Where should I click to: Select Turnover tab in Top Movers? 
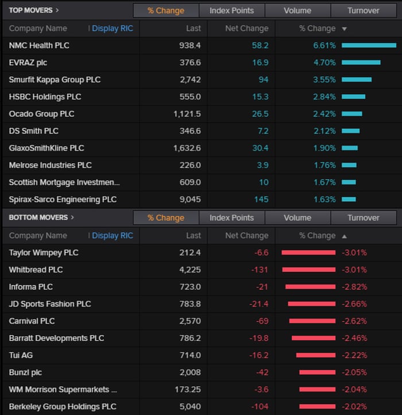pyautogui.click(x=363, y=10)
